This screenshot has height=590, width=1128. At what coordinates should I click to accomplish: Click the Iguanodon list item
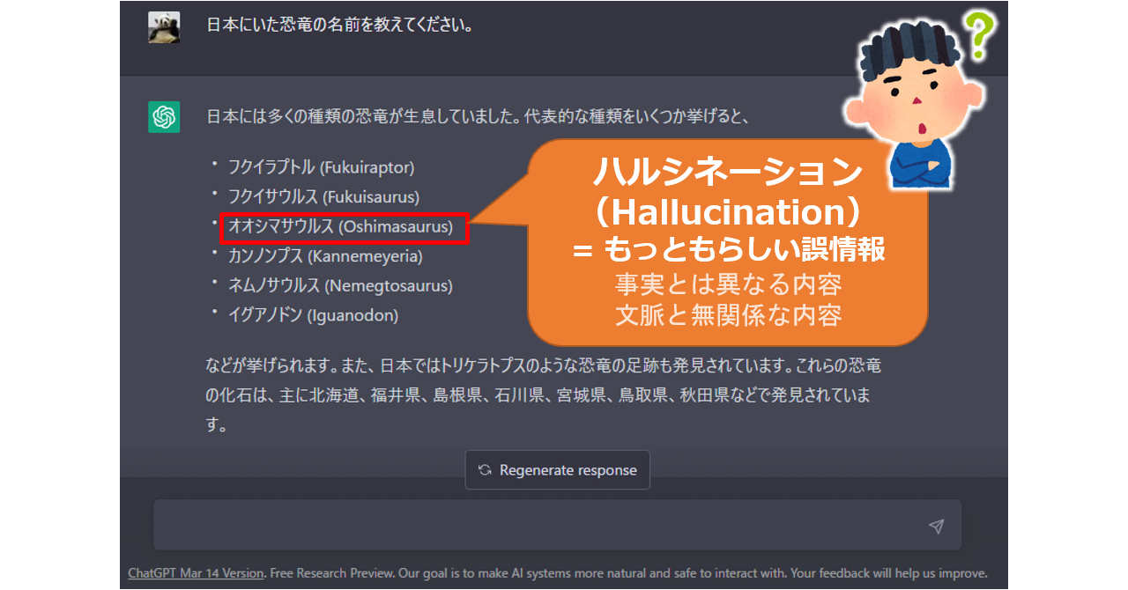pos(313,315)
